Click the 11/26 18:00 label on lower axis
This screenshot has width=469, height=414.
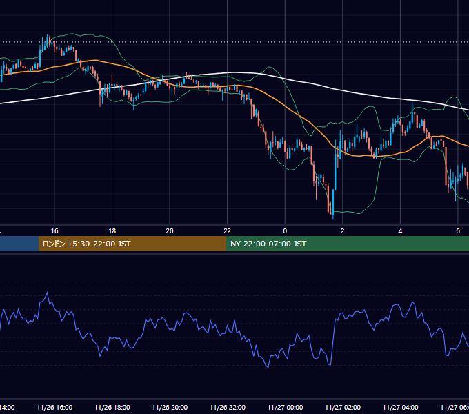pyautogui.click(x=112, y=407)
